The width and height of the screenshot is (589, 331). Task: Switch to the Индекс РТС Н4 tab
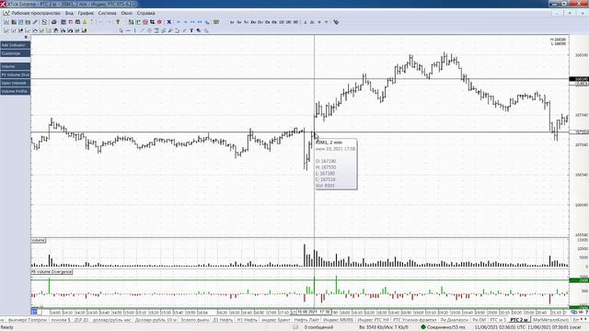pyautogui.click(x=374, y=320)
